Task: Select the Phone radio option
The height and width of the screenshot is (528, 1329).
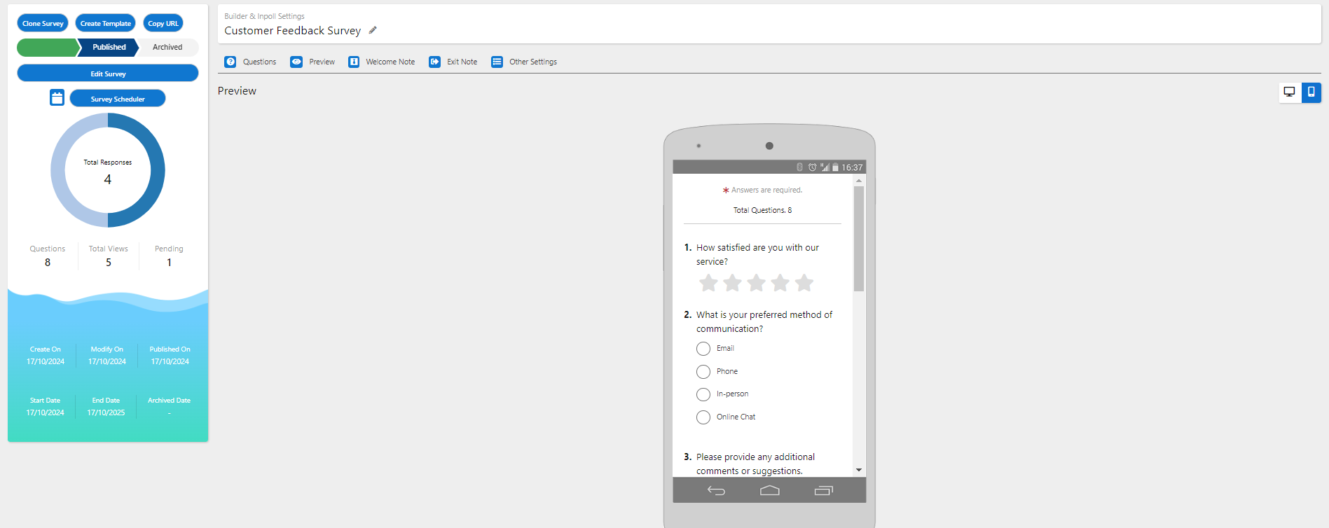Action: tap(703, 372)
